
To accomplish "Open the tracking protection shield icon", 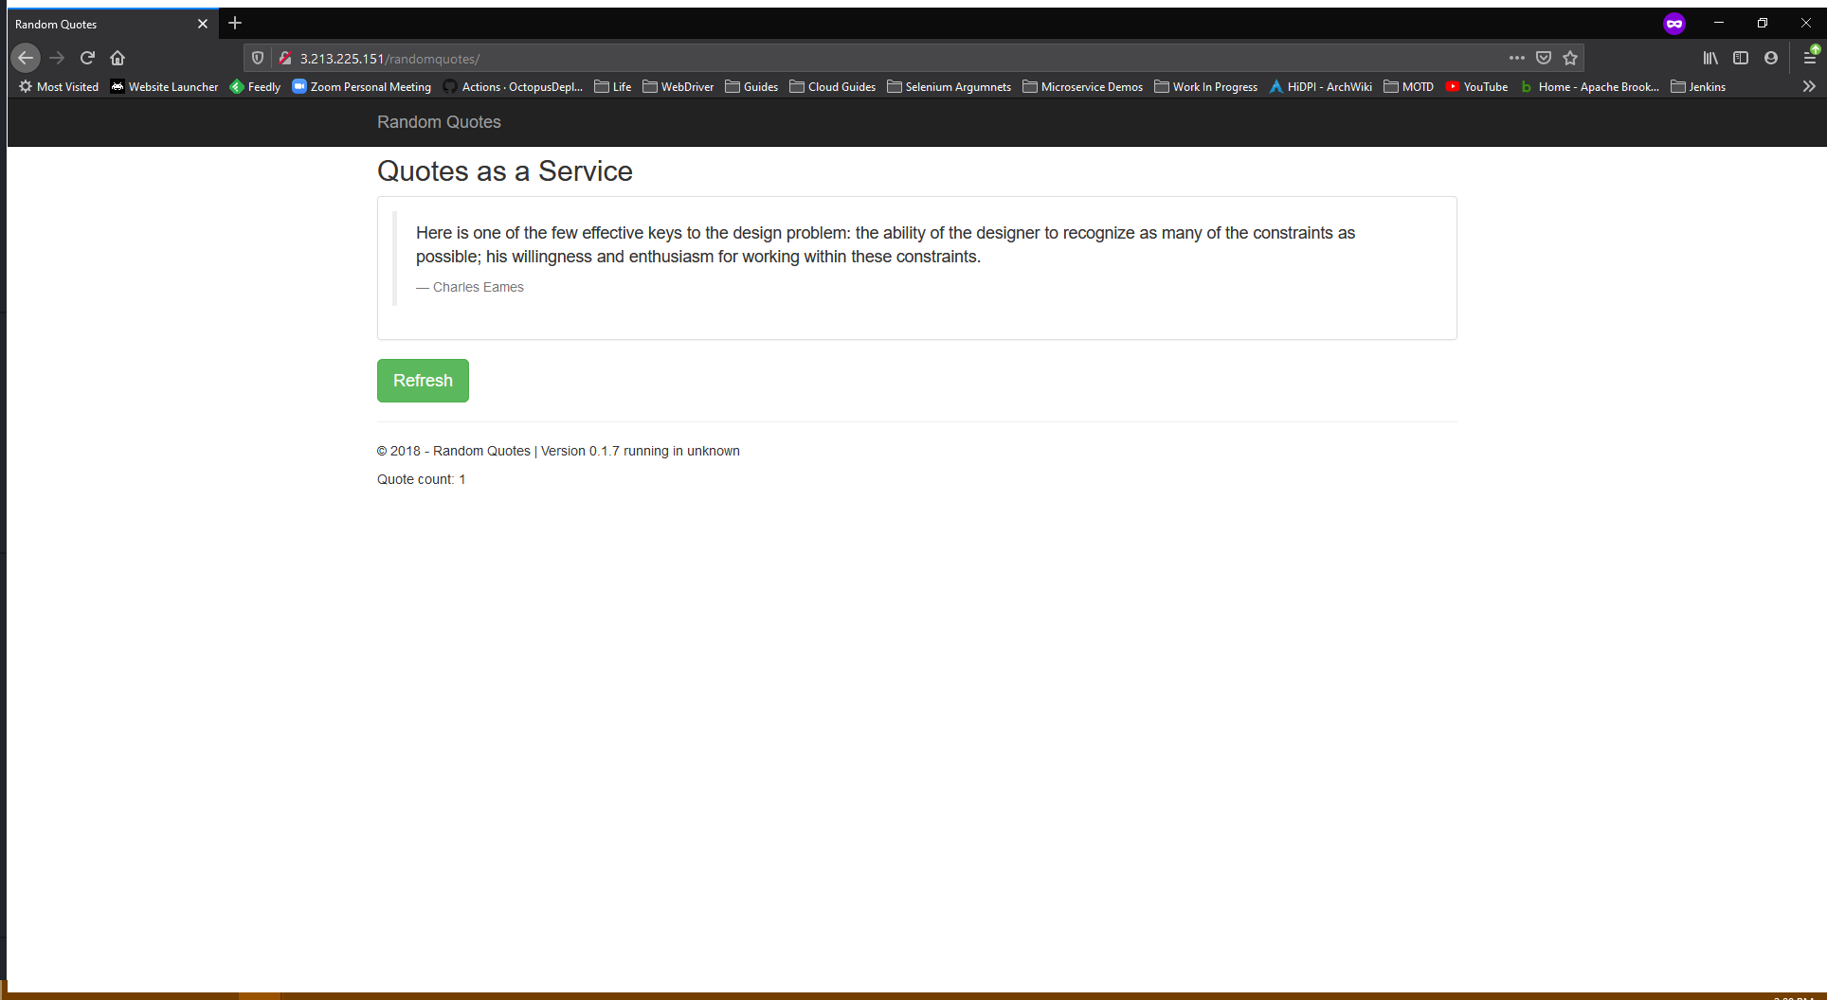I will [258, 58].
